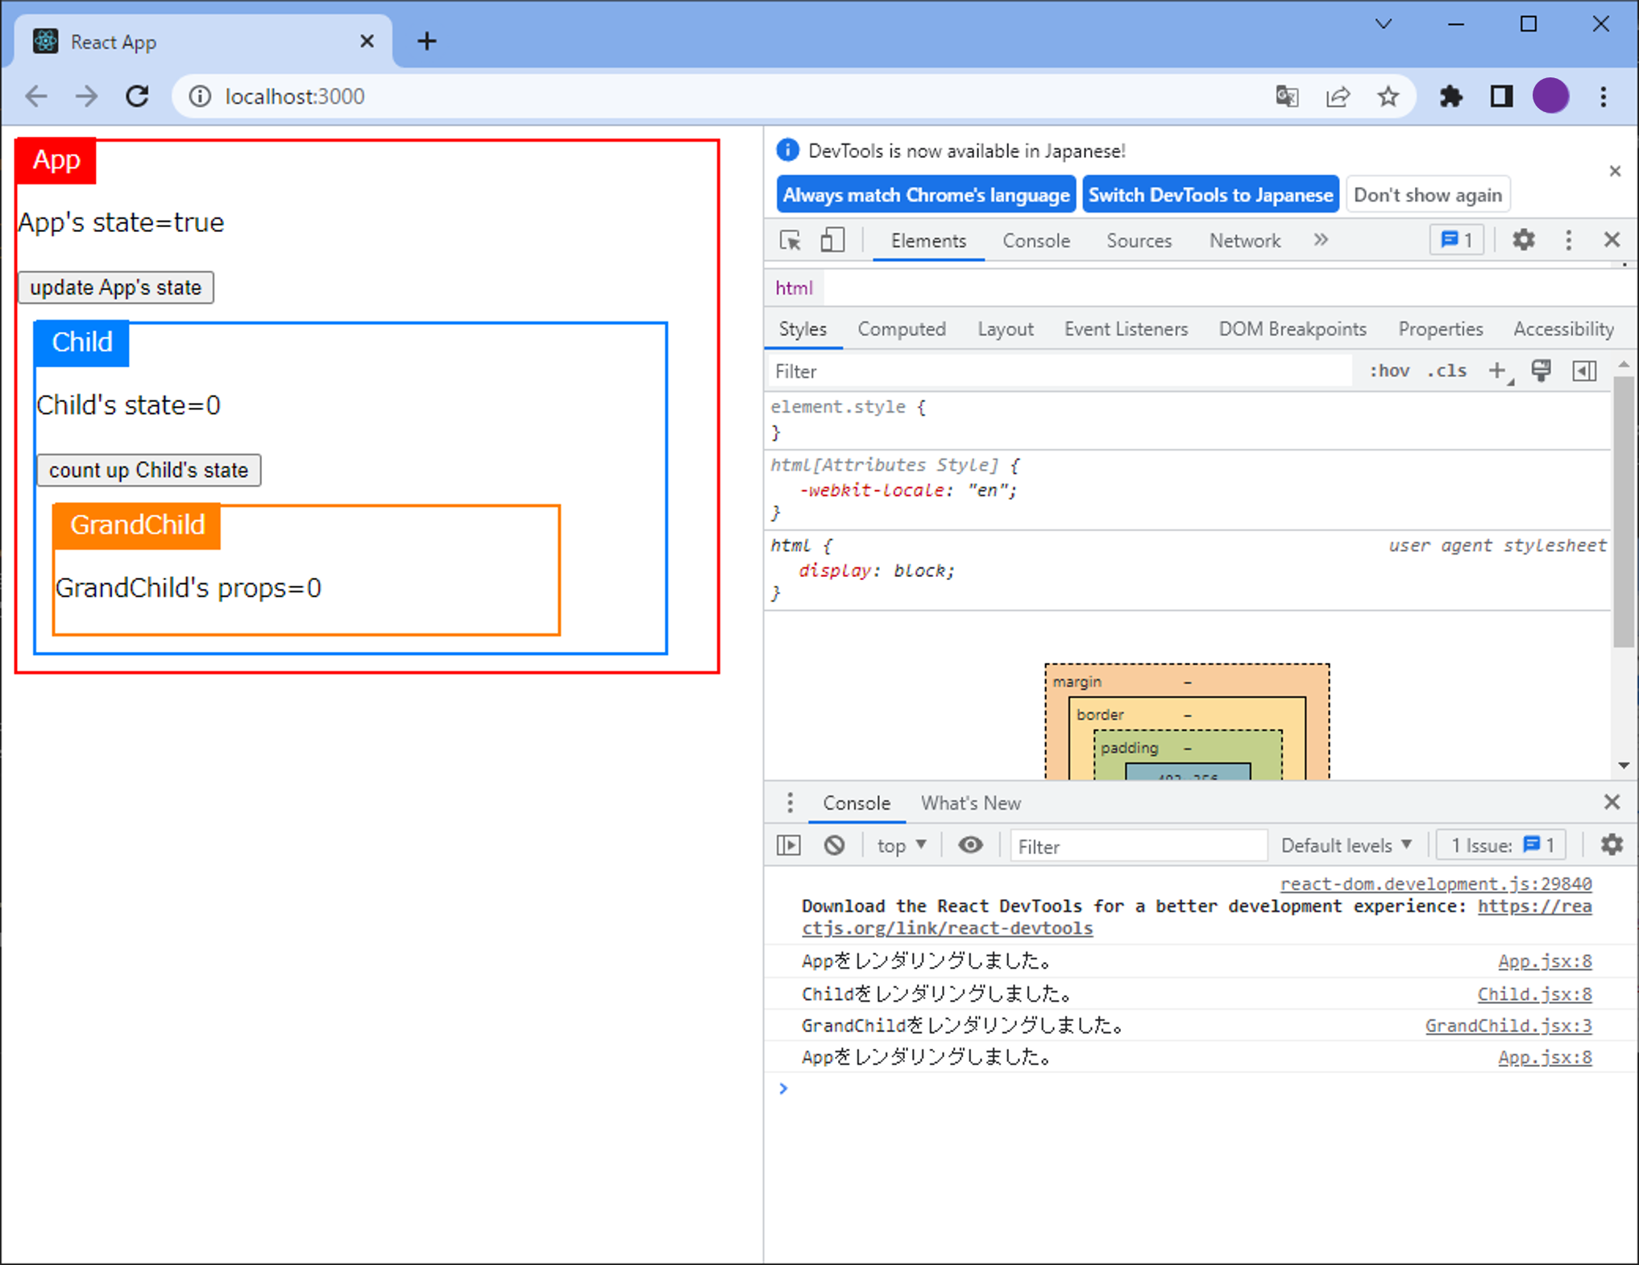
Task: Create a live expression with eye icon
Action: point(970,845)
